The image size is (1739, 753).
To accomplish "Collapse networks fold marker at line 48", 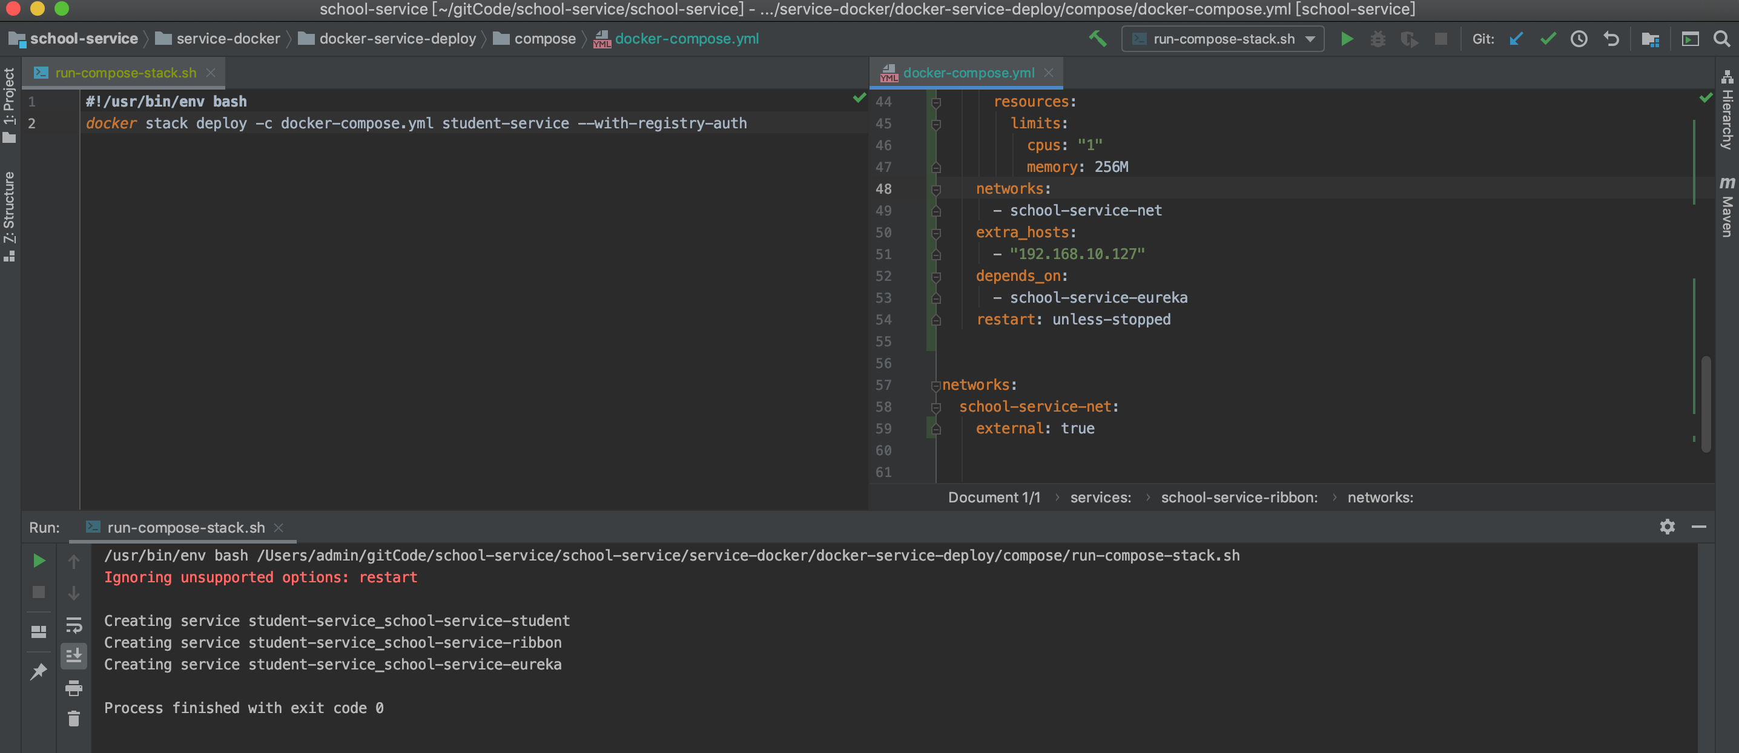I will (x=935, y=189).
